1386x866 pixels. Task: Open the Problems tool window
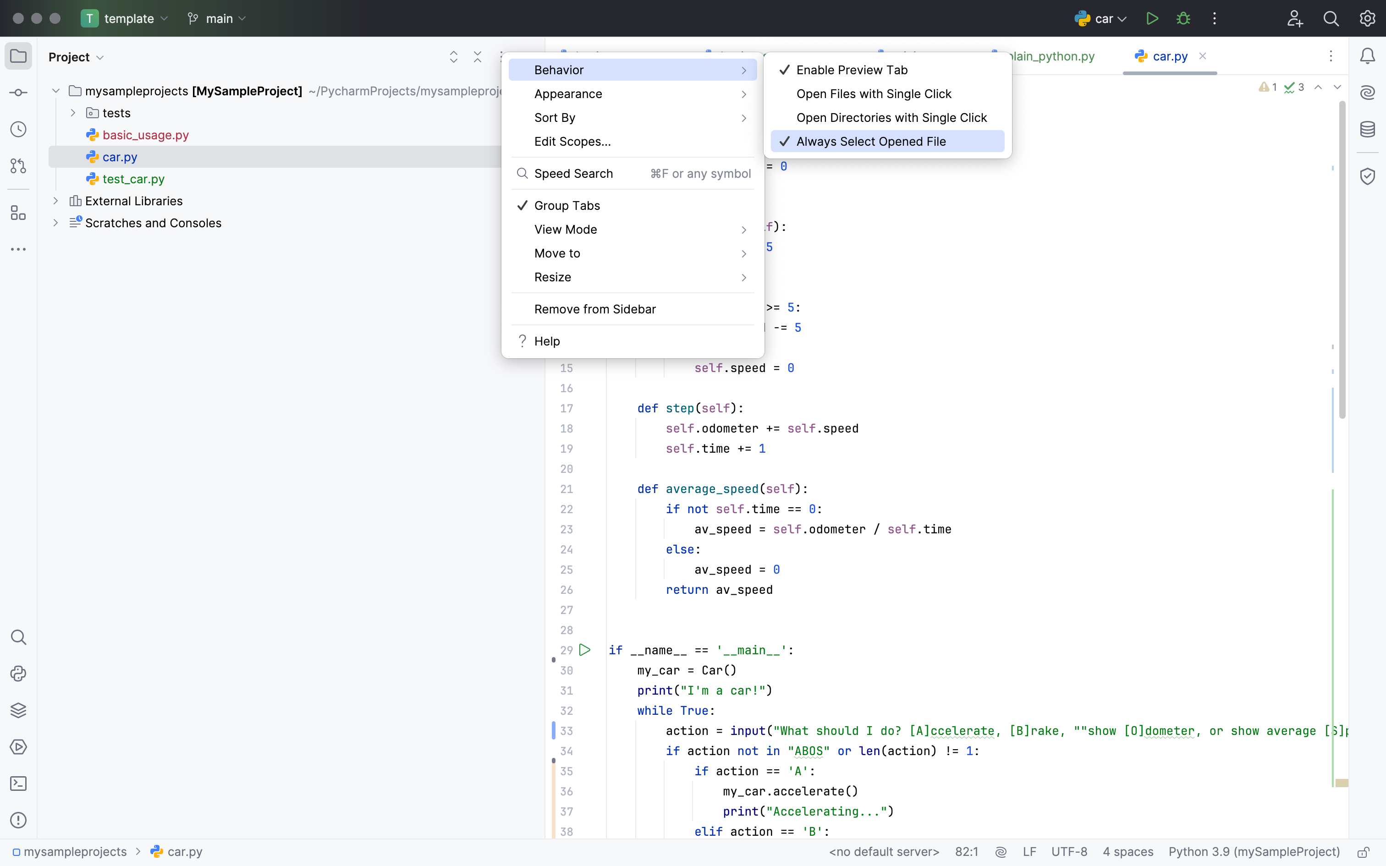(x=18, y=820)
